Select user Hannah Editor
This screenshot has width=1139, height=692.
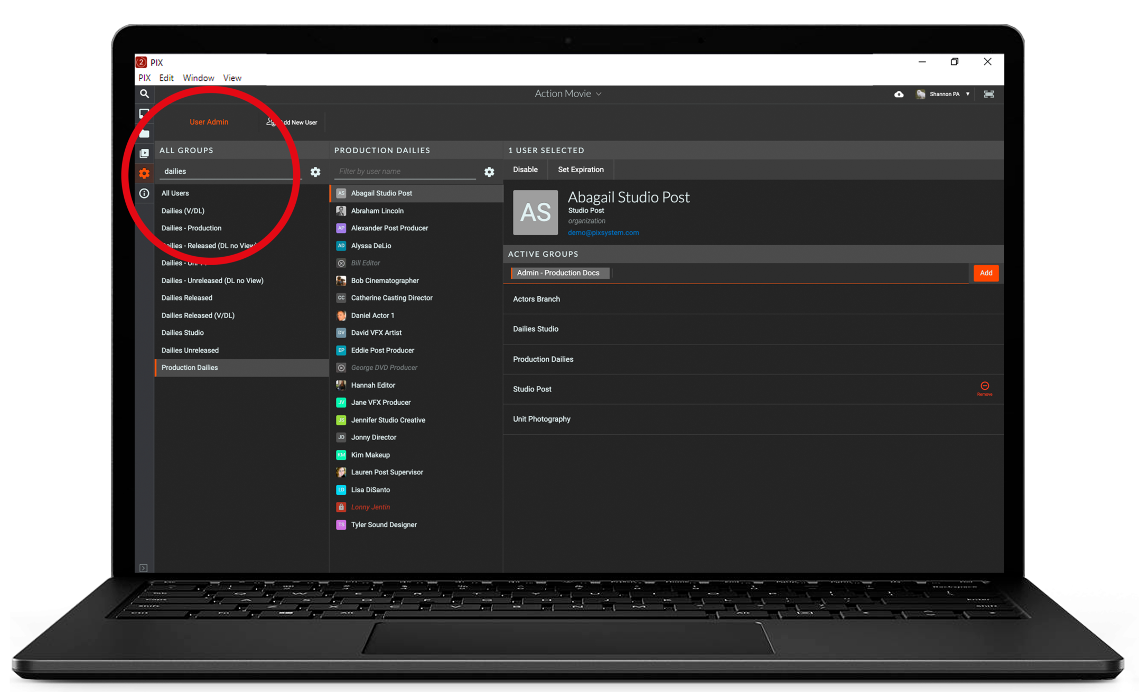coord(373,385)
